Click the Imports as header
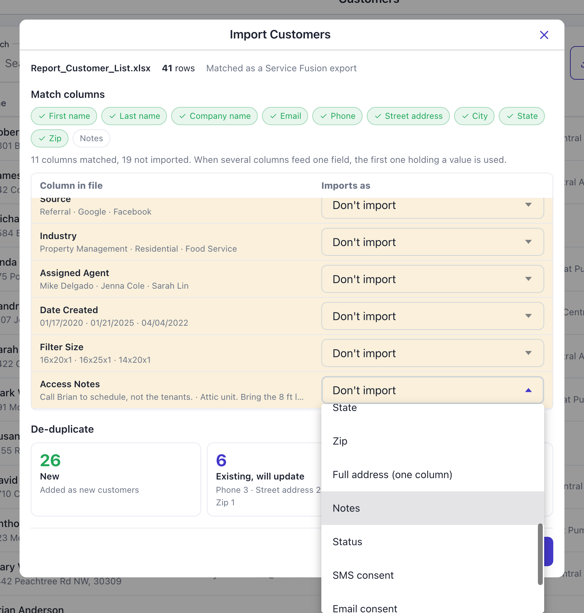This screenshot has height=613, width=584. tap(346, 186)
